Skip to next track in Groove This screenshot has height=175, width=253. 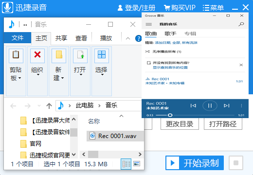tap(227, 105)
